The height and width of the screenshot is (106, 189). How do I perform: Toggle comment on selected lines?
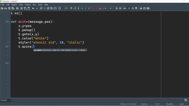[125, 9]
